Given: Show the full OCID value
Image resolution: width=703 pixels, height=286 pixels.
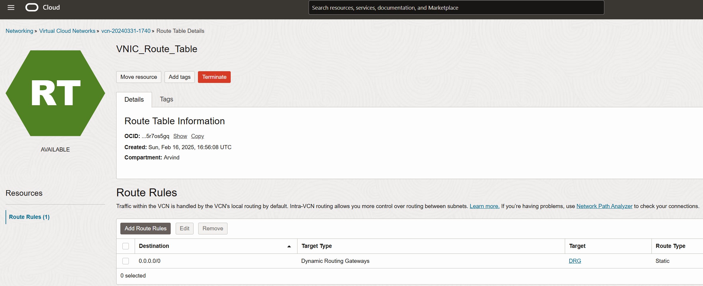Looking at the screenshot, I should [180, 136].
